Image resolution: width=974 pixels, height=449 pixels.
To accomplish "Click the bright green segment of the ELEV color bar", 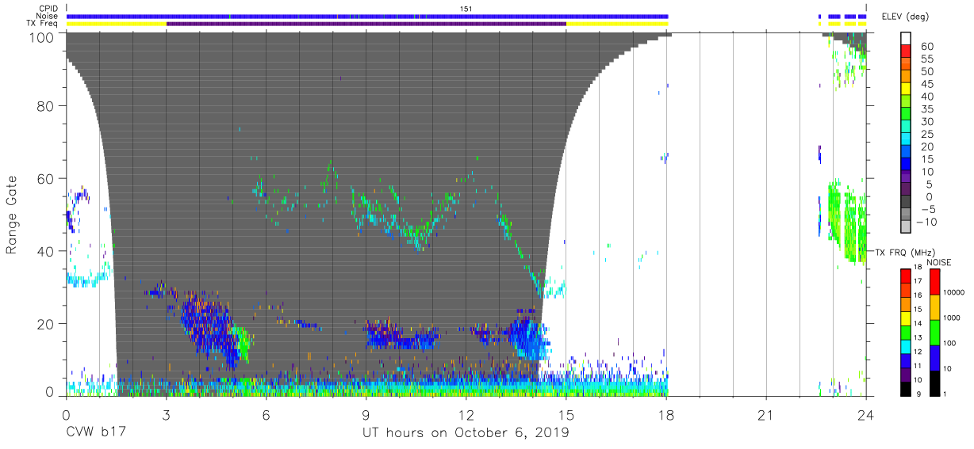I will [907, 114].
